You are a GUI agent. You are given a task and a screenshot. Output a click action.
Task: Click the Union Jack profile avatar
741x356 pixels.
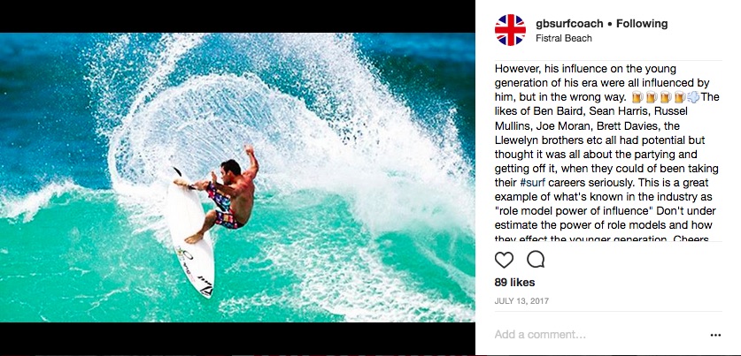pos(510,30)
